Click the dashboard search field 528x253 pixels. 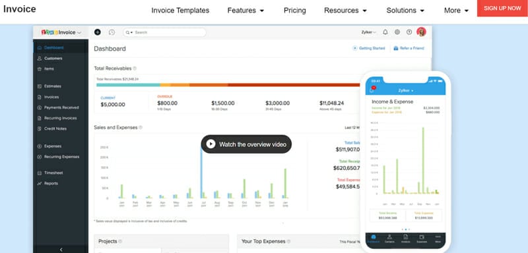(164, 32)
